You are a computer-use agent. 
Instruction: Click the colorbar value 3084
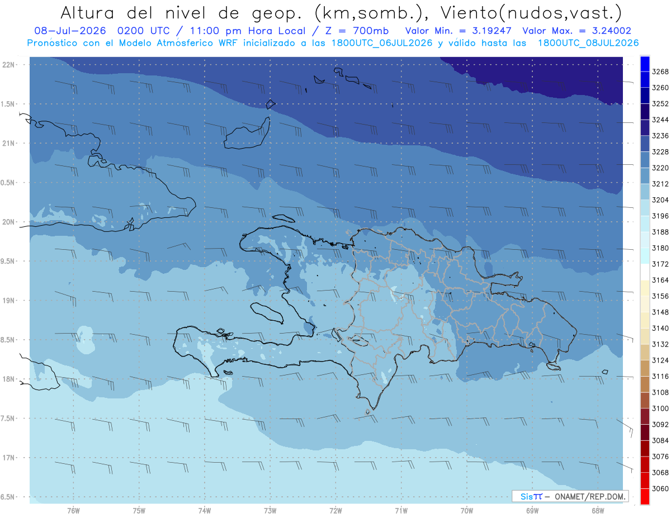click(x=660, y=440)
